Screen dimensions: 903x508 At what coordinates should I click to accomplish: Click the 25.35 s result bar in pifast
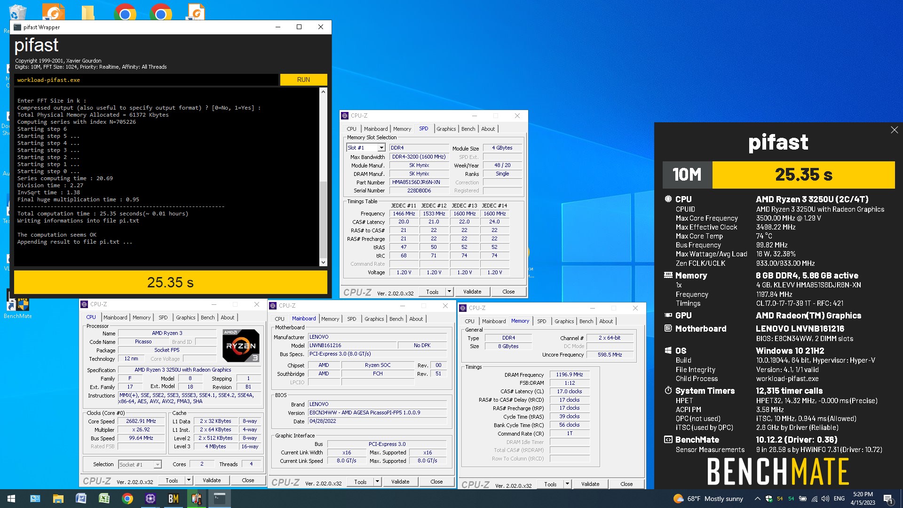[170, 282]
